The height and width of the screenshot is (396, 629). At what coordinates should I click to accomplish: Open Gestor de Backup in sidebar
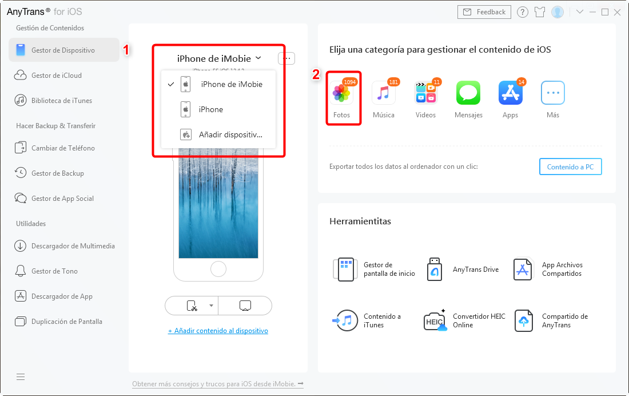point(57,173)
